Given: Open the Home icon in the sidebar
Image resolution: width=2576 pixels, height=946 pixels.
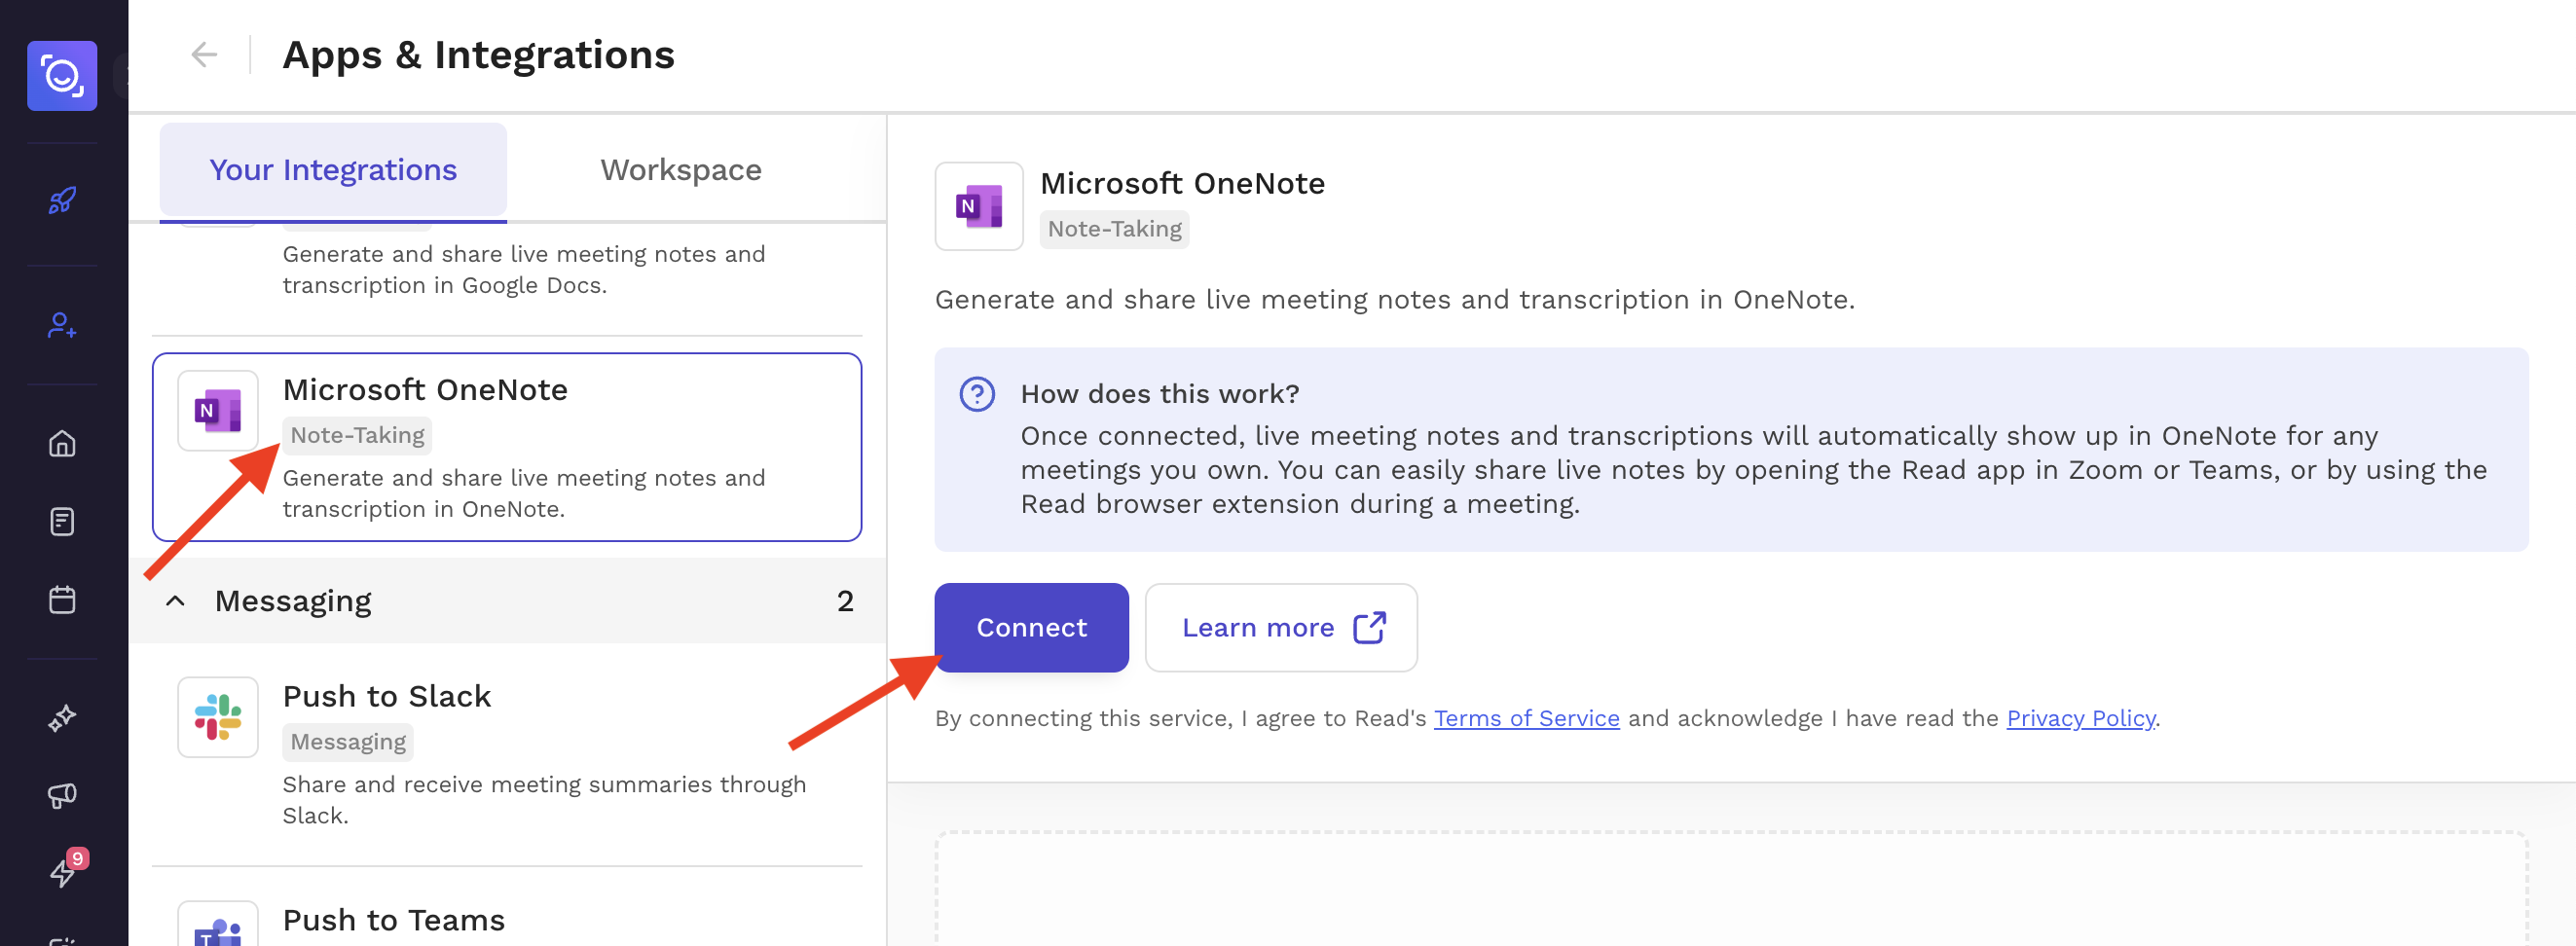Looking at the screenshot, I should 62,444.
